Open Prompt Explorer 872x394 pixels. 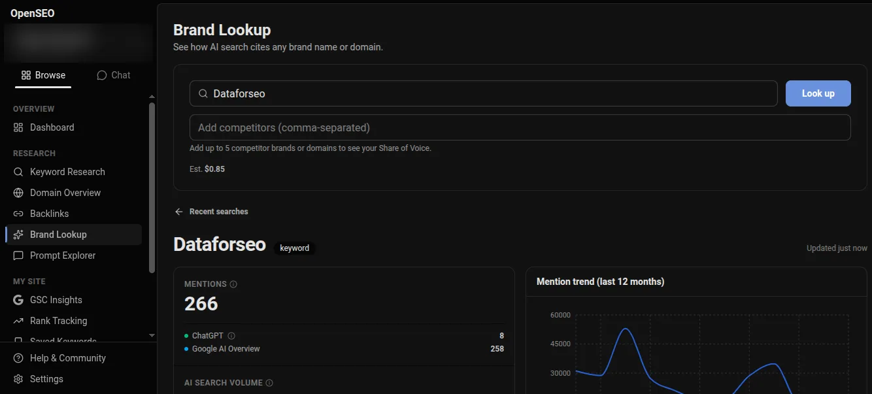pyautogui.click(x=73, y=255)
